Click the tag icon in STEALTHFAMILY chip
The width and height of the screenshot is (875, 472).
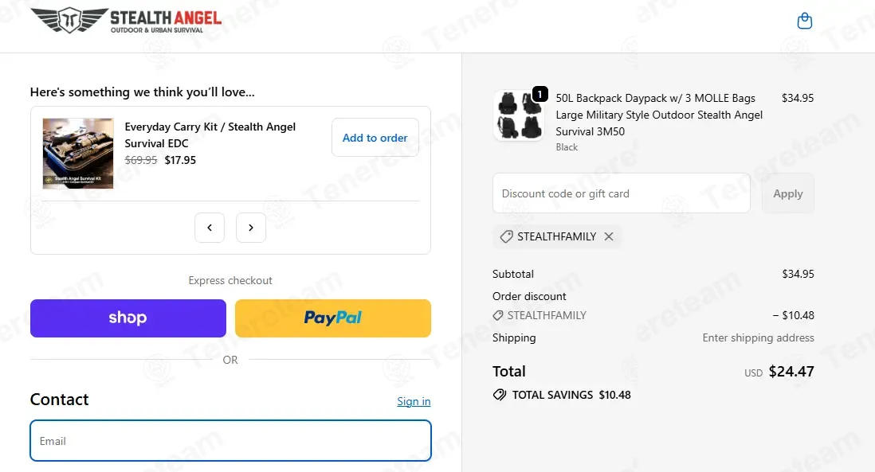pyautogui.click(x=506, y=236)
